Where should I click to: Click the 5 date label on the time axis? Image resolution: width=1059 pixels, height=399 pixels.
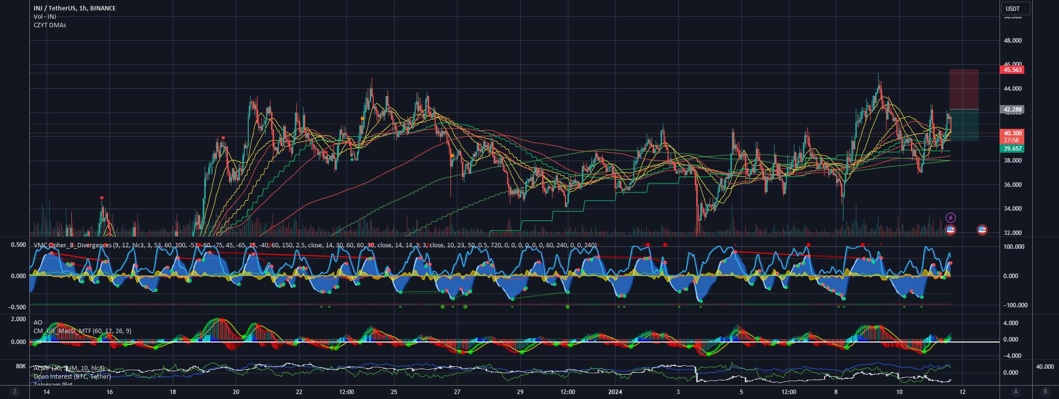(x=741, y=392)
